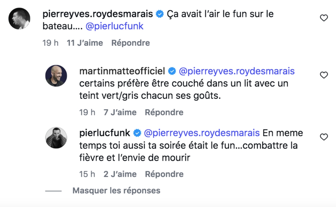The width and height of the screenshot is (336, 207).
Task: Open the pierlucfunk commenter username link
Action: [105, 133]
